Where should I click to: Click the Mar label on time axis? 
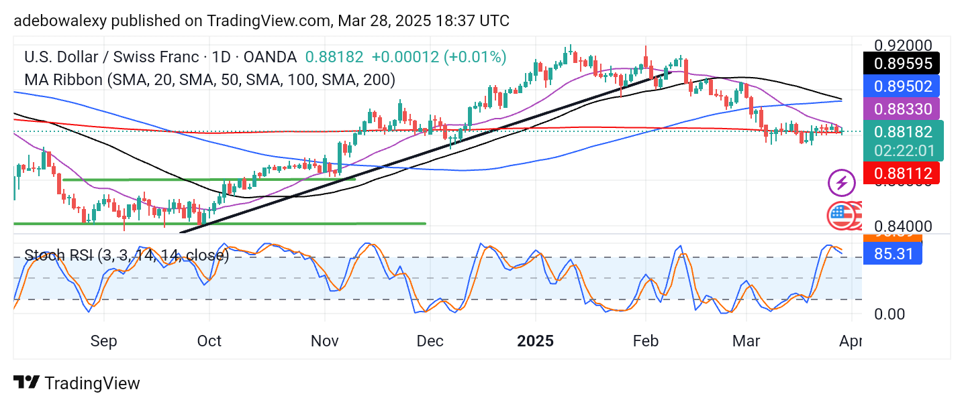click(x=746, y=341)
